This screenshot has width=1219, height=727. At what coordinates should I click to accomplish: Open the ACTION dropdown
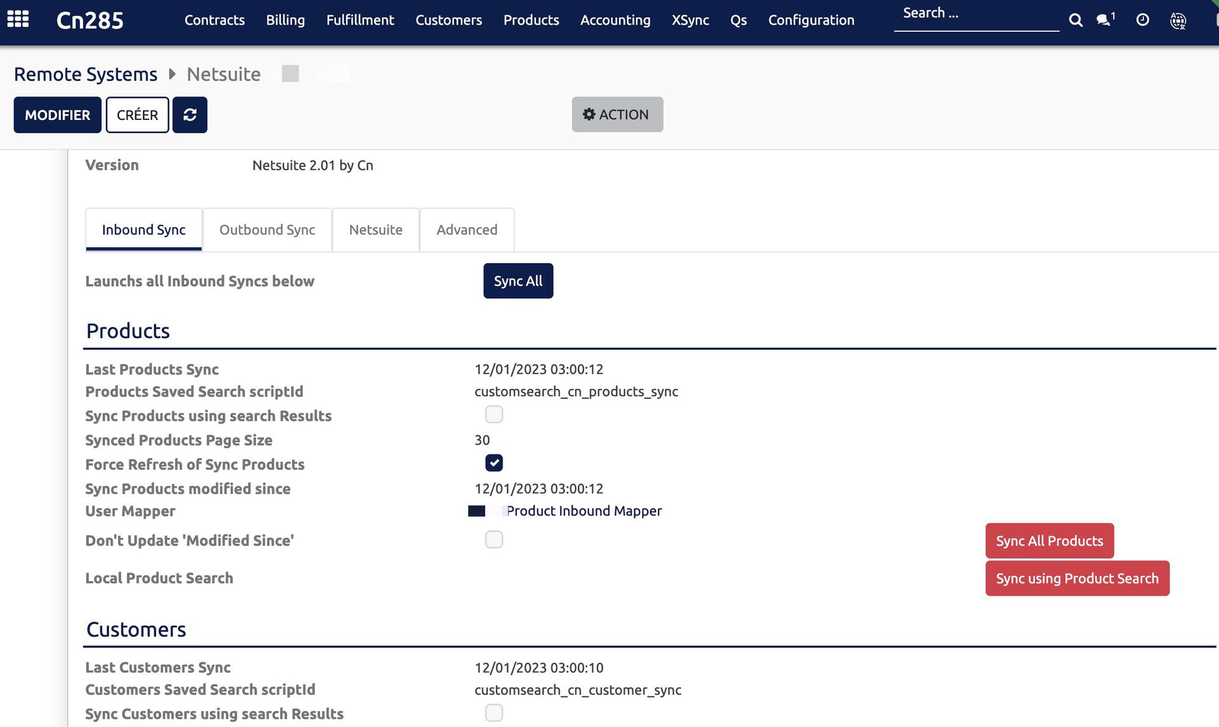(x=617, y=114)
